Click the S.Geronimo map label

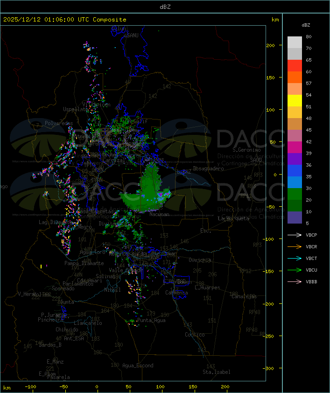(246, 150)
